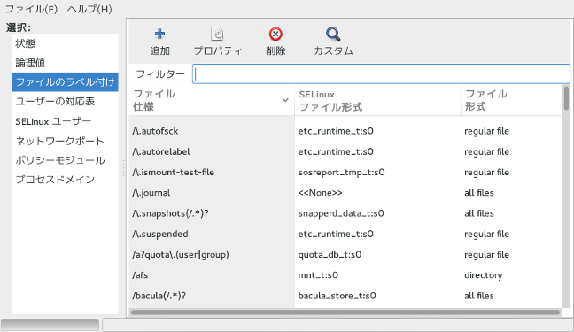Open プロパティ (properties) document icon
The height and width of the screenshot is (332, 574).
(217, 34)
